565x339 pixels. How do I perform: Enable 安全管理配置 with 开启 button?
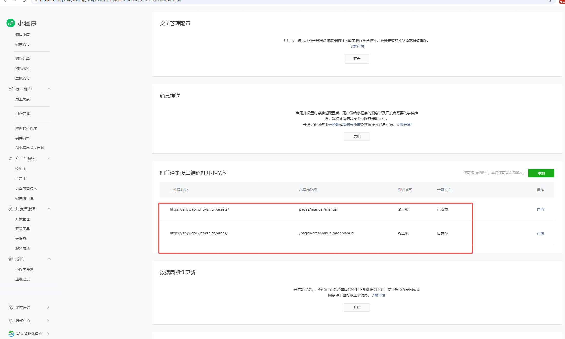pos(357,59)
